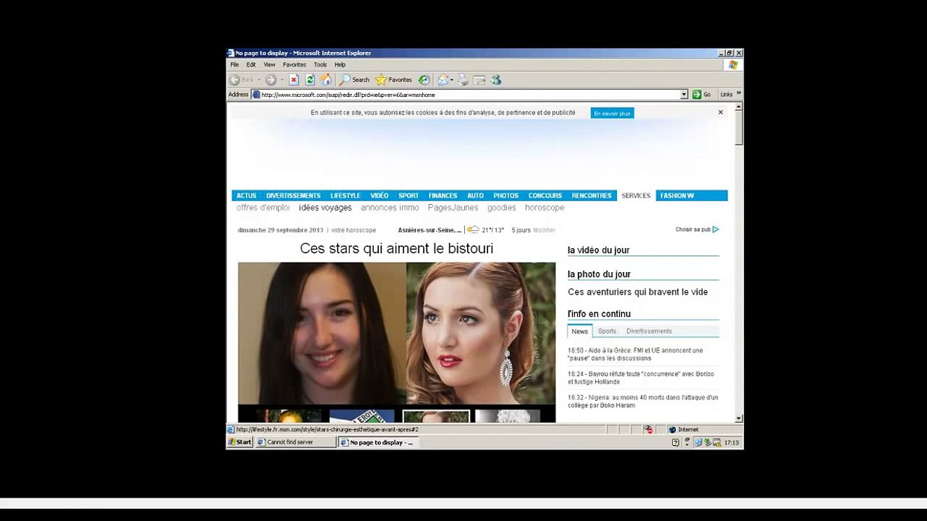
Task: Click the Address bar URL field
Action: [x=470, y=94]
